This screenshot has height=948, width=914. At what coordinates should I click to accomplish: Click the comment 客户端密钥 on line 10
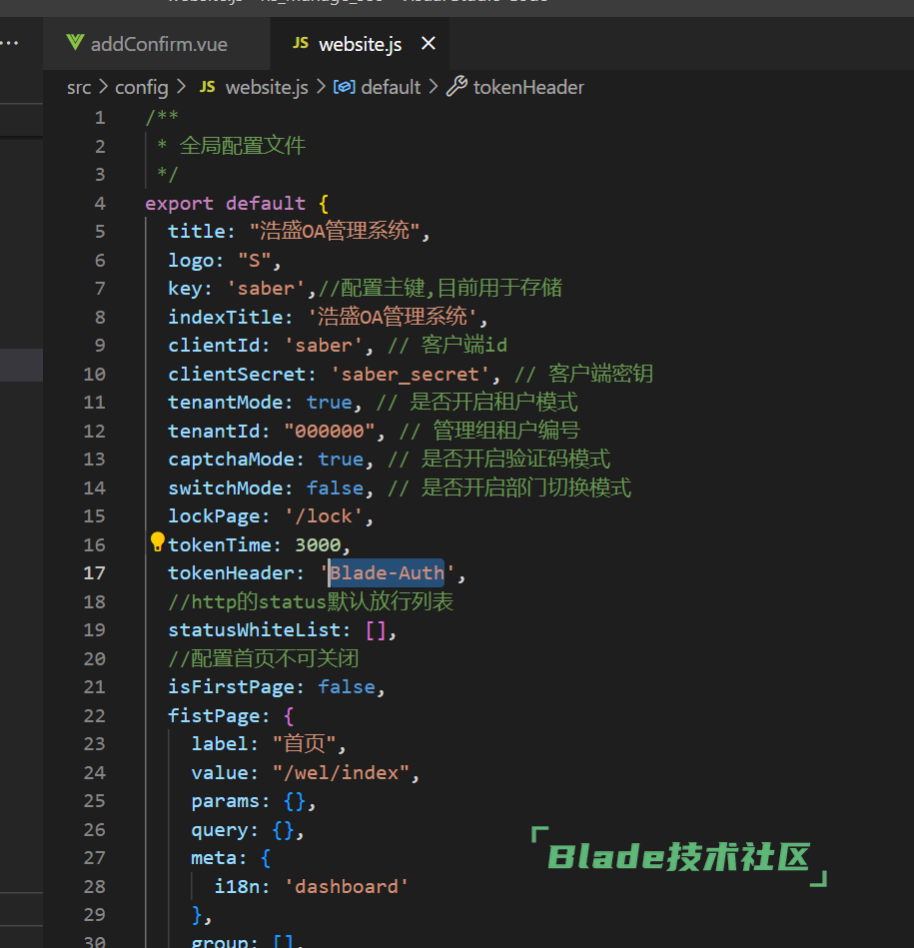tap(600, 374)
